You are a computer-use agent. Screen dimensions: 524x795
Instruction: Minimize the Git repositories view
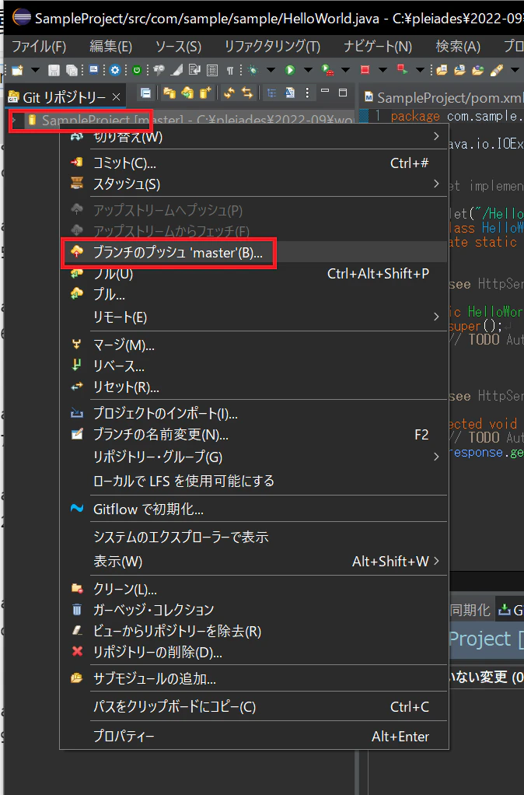click(325, 92)
